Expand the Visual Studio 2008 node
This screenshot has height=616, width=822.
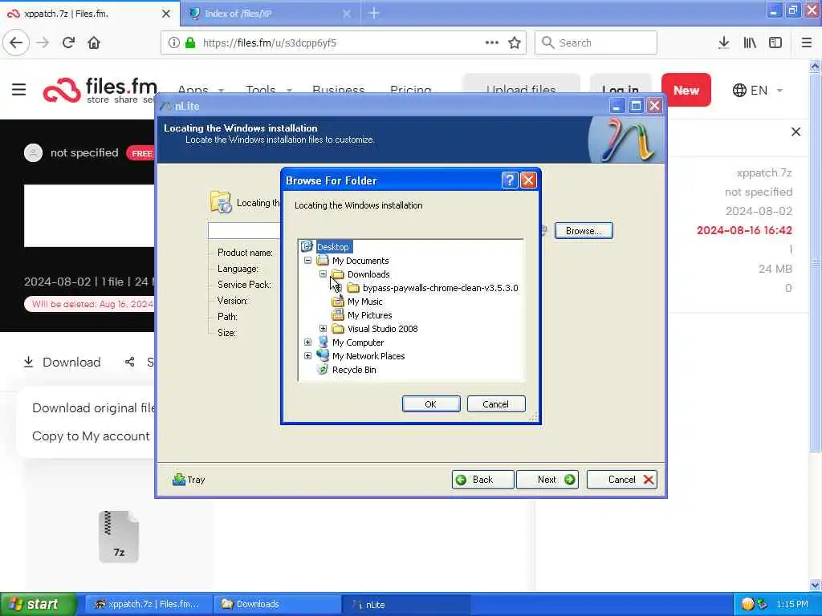[323, 328]
